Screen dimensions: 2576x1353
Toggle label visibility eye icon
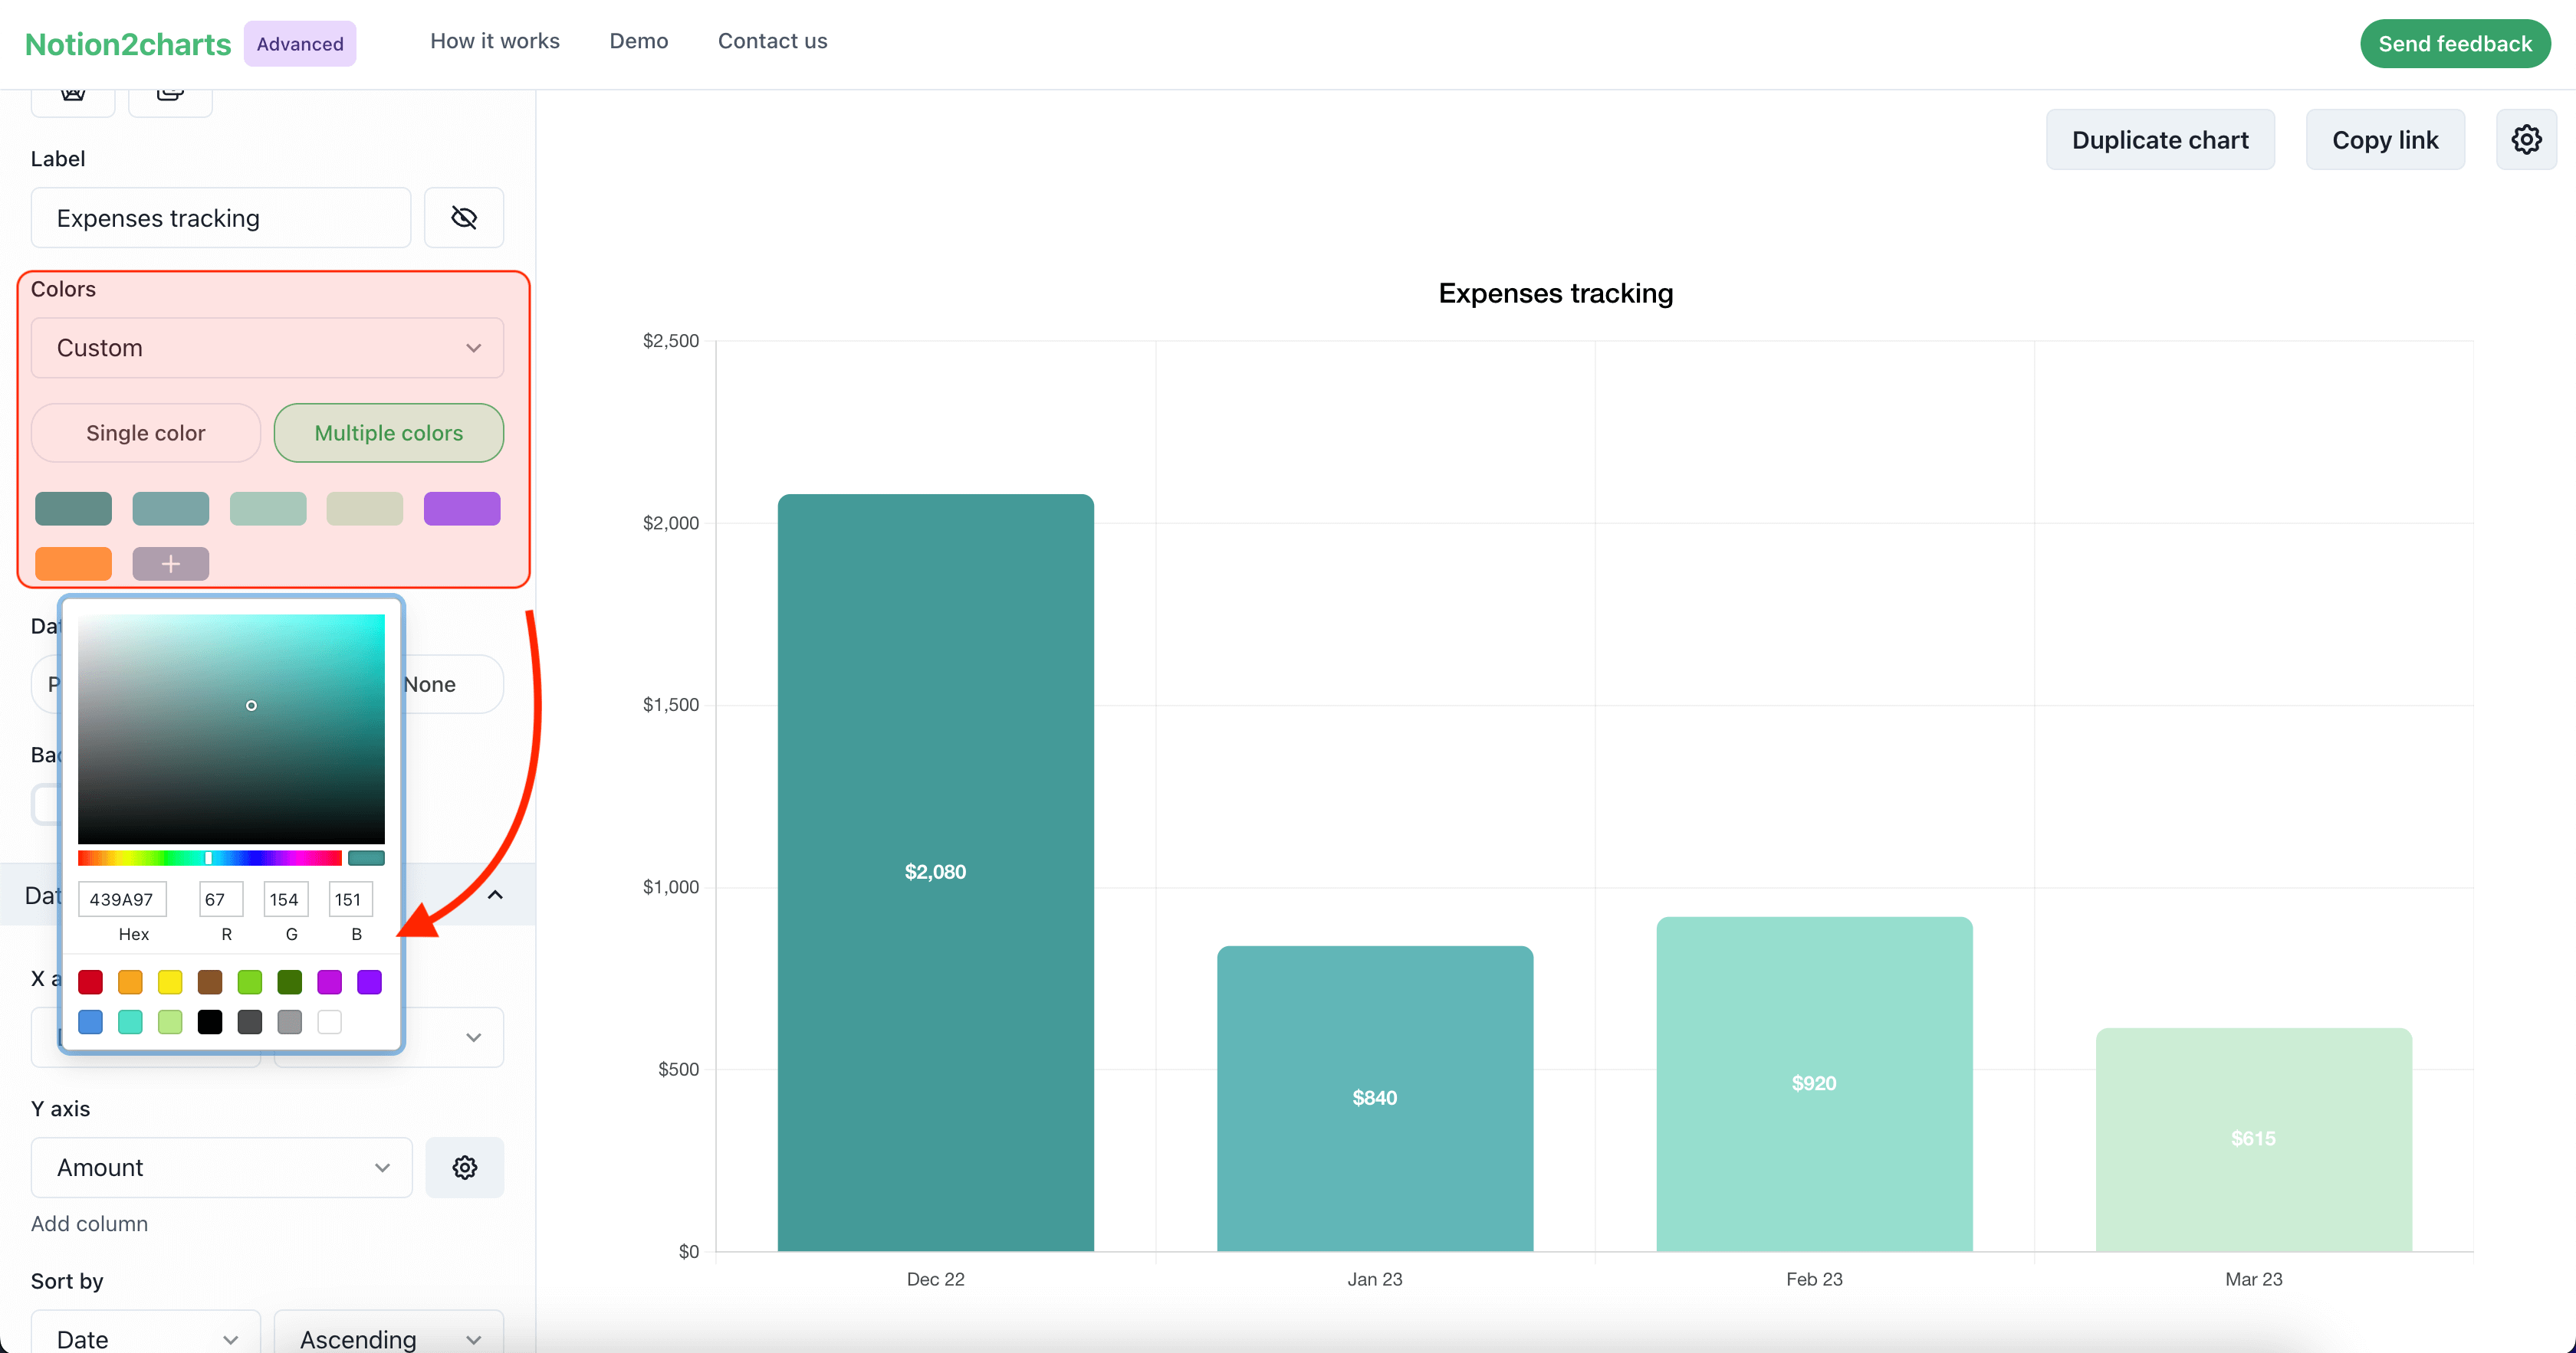click(464, 218)
